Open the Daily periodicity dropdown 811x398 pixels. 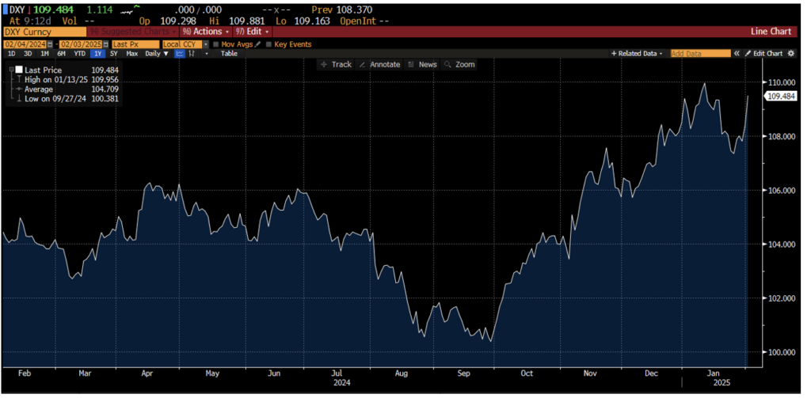156,53
